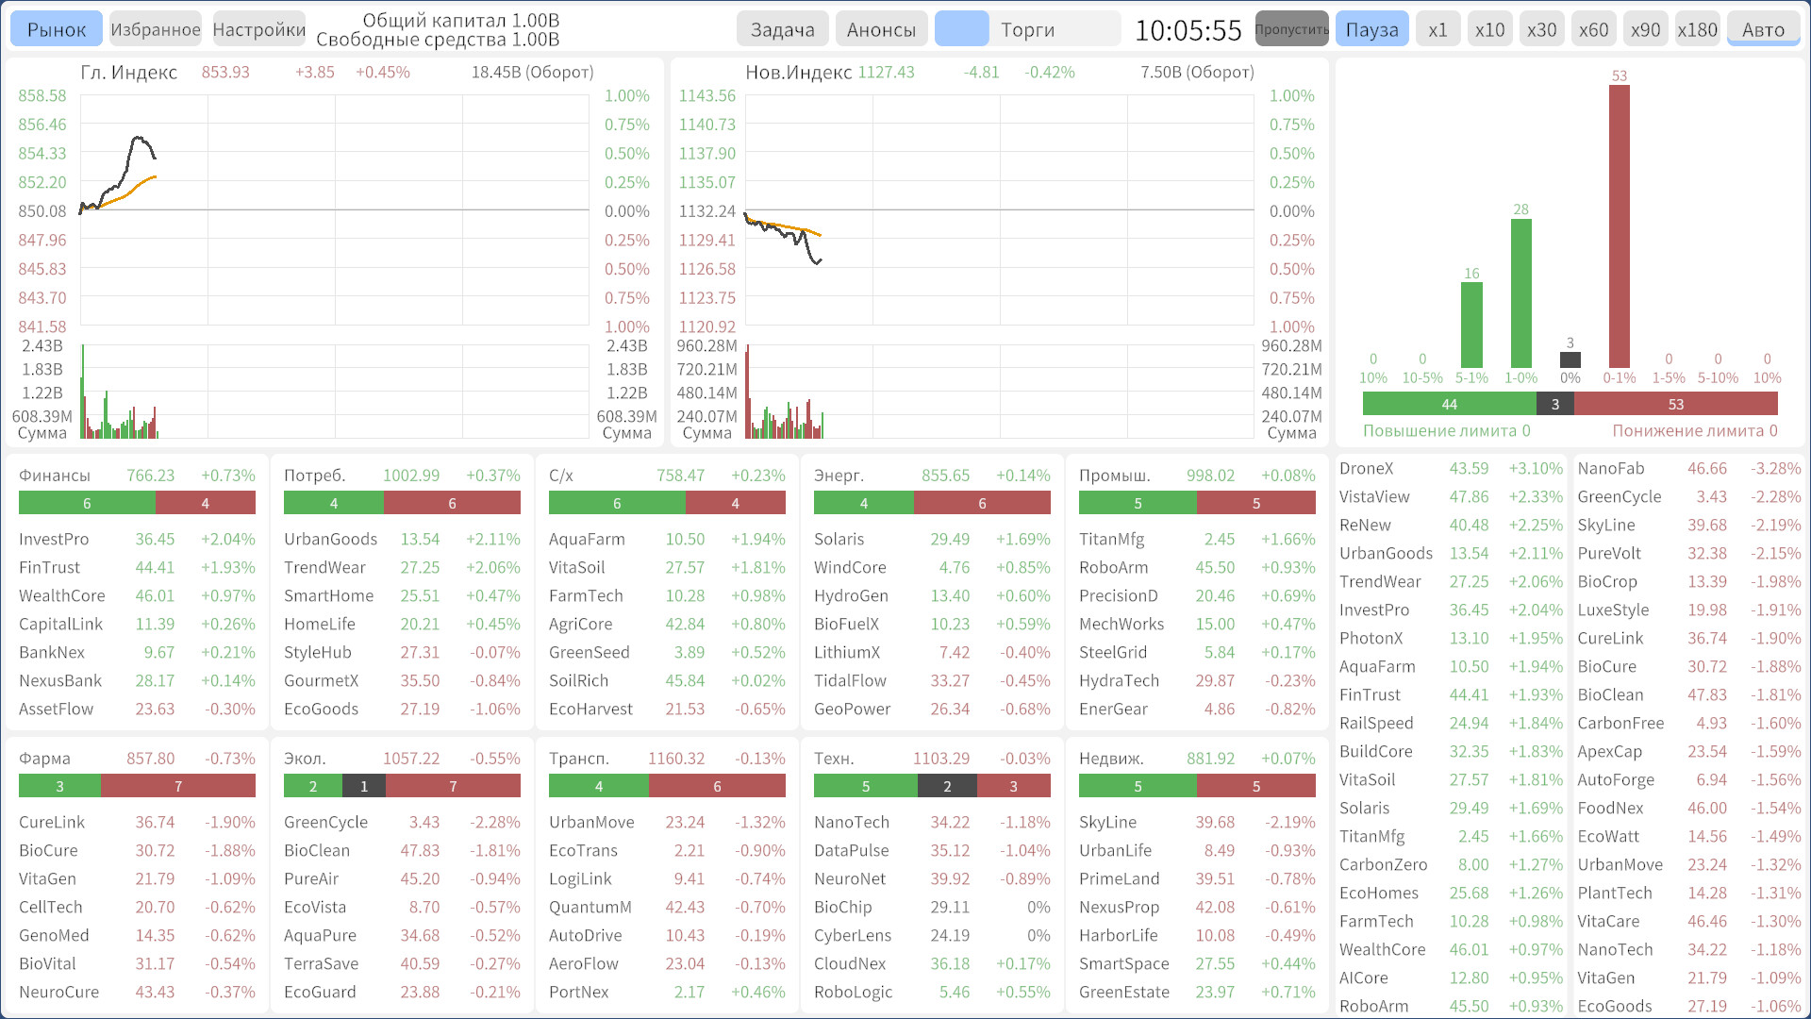1811x1019 pixels.
Task: Open the Техн. sector header
Action: (x=834, y=759)
